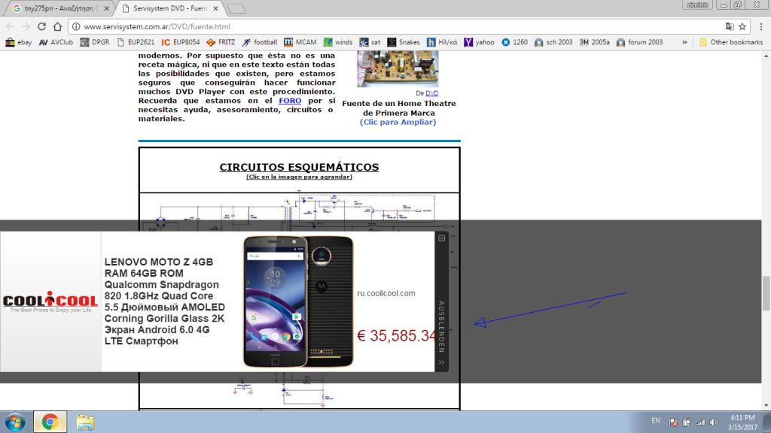Open the EUP2621 bookmark
The height and width of the screenshot is (433, 771).
point(136,42)
